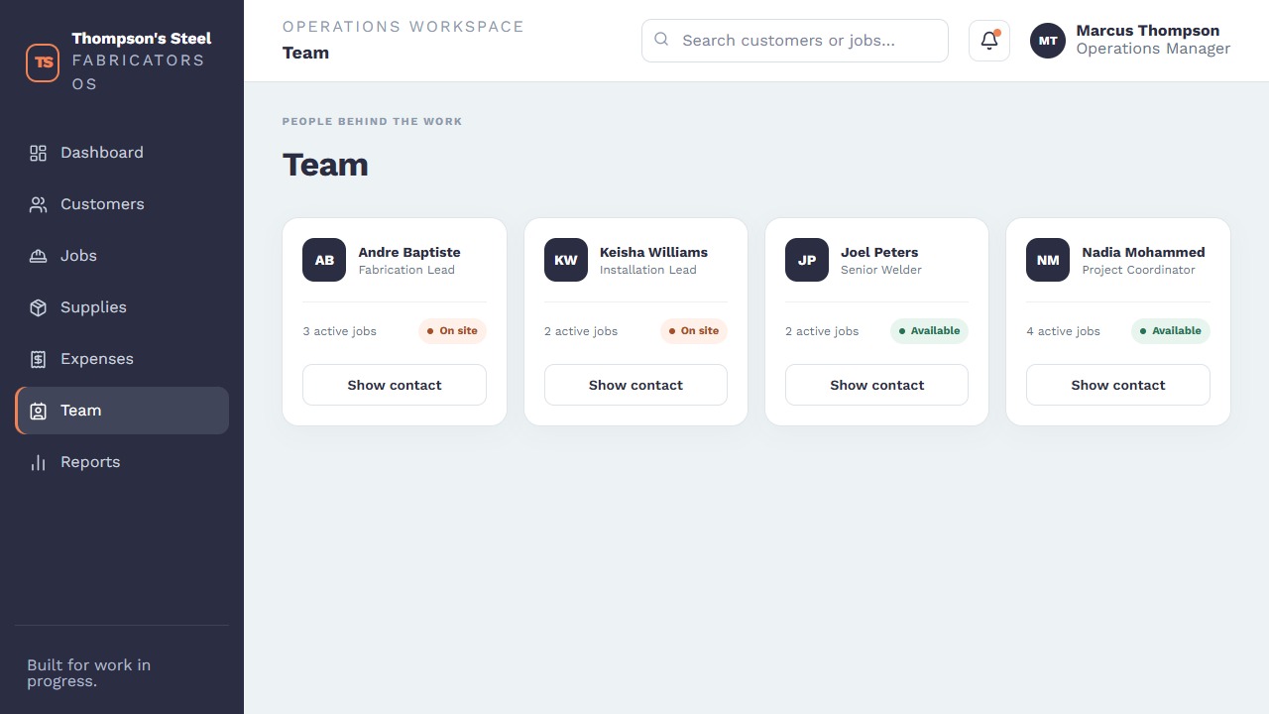Image resolution: width=1269 pixels, height=714 pixels.
Task: Click the Customers people icon
Action: (38, 204)
